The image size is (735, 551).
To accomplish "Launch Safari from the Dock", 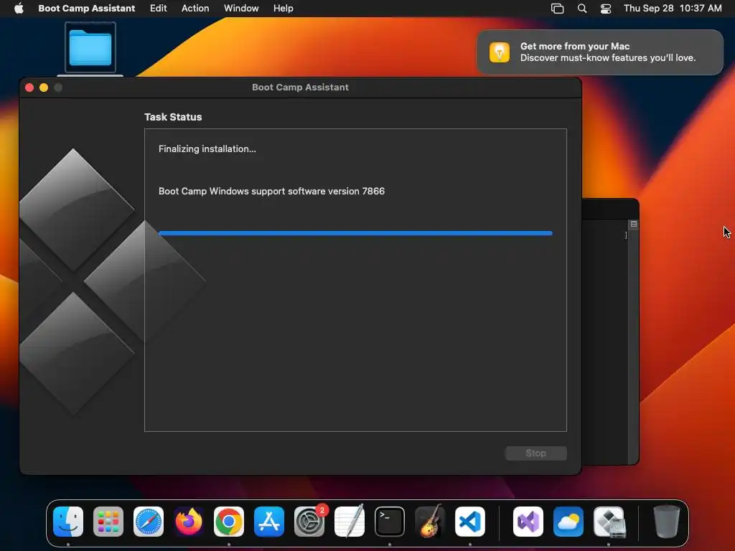I will pos(149,522).
